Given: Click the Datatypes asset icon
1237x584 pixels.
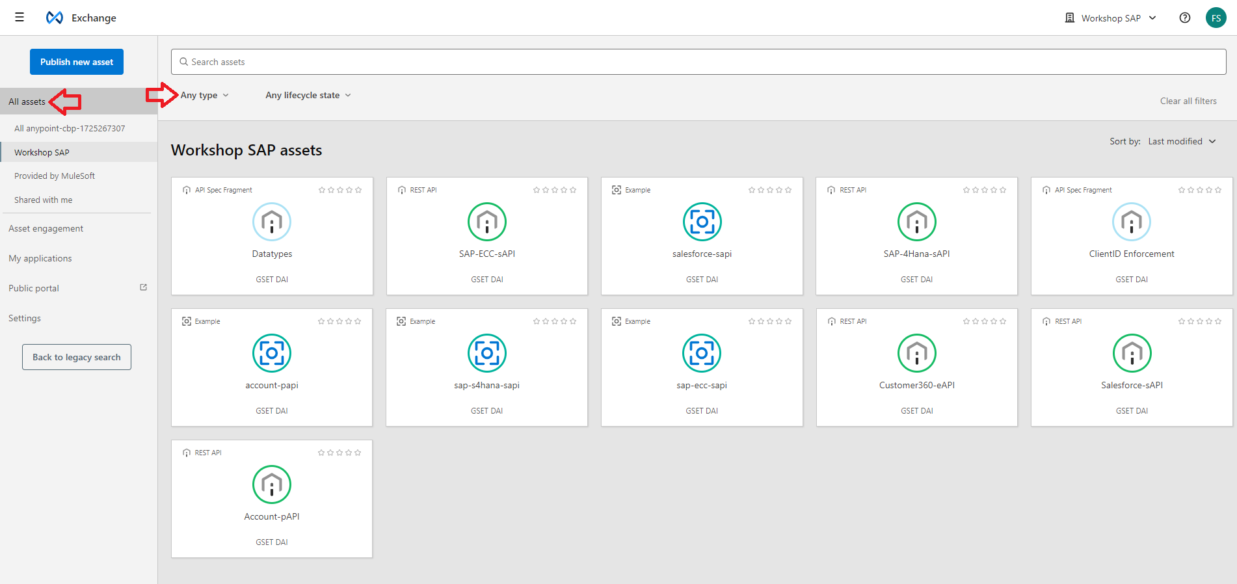Looking at the screenshot, I should point(272,222).
